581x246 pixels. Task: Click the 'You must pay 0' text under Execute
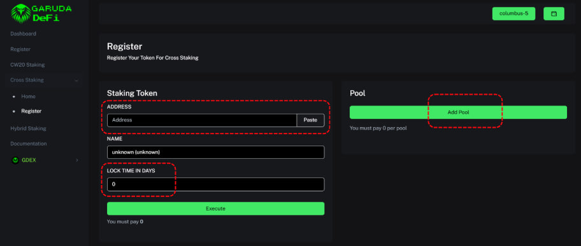[x=126, y=222]
